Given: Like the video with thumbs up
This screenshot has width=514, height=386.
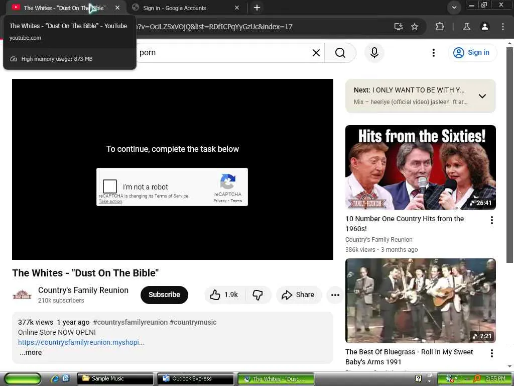Looking at the screenshot, I should tap(225, 295).
